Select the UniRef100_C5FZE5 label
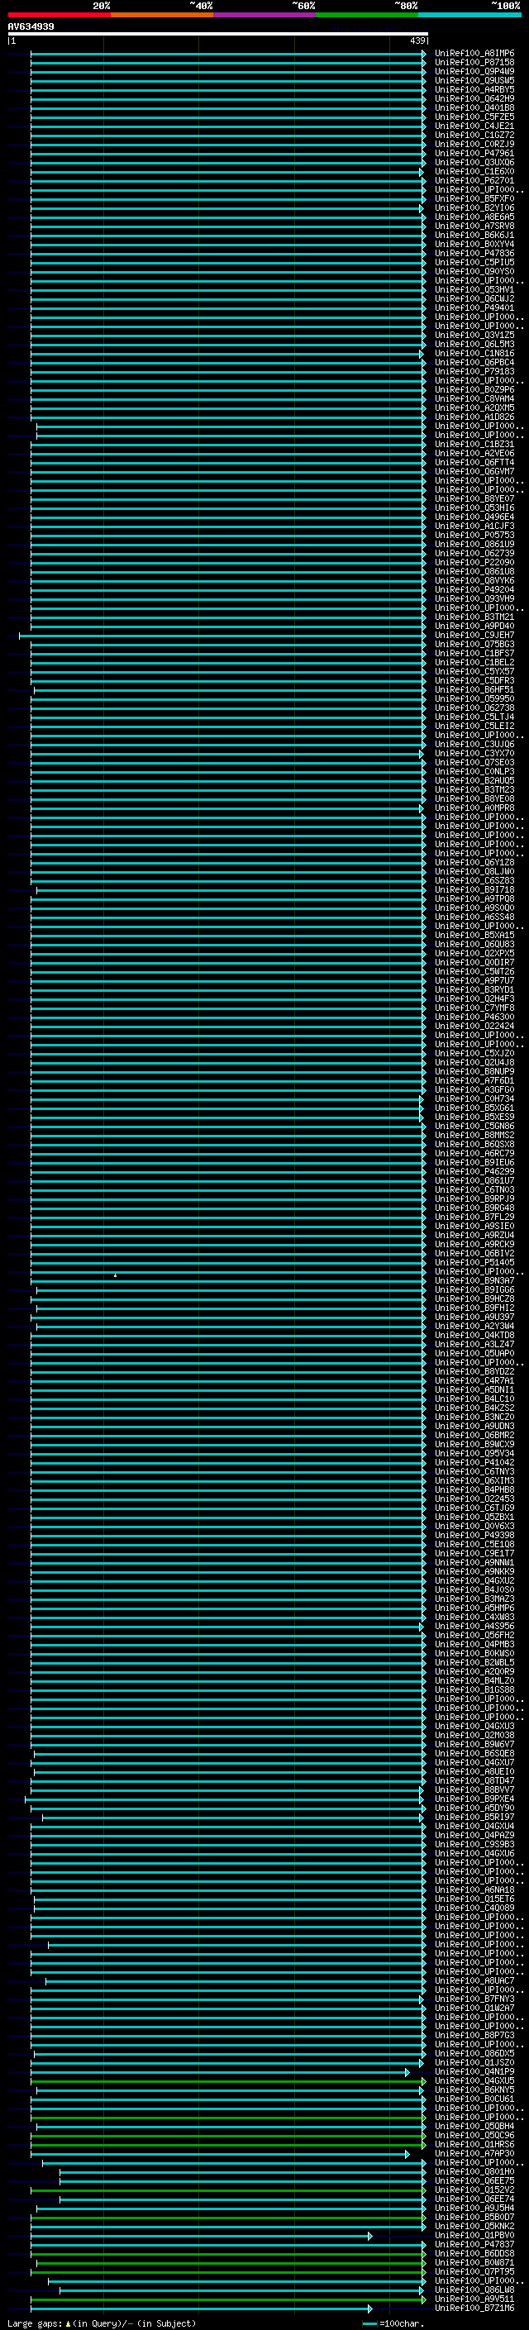 (x=474, y=117)
